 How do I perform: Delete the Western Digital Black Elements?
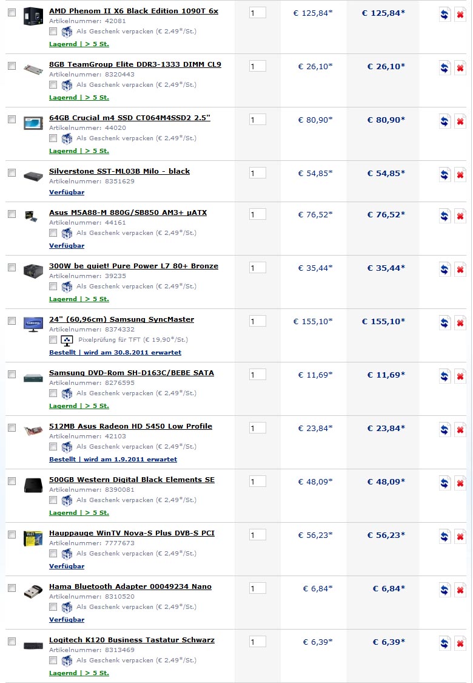tap(460, 483)
